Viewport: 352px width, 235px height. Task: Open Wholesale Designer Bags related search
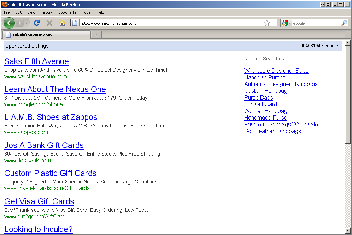276,71
